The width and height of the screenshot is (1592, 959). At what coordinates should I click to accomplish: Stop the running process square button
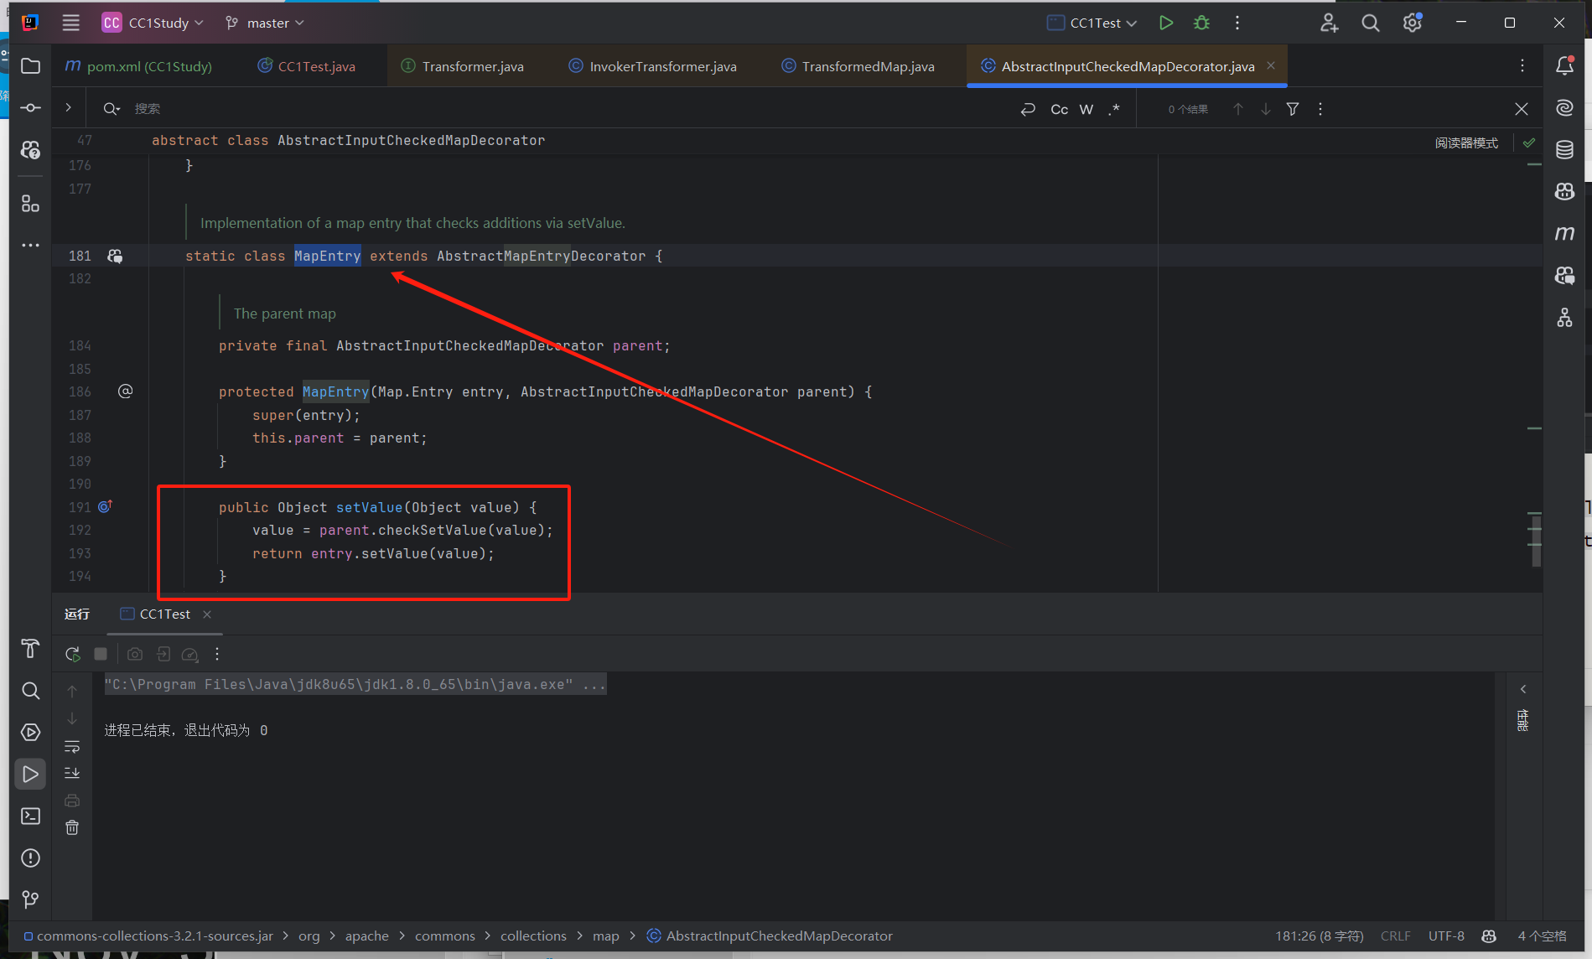coord(101,654)
